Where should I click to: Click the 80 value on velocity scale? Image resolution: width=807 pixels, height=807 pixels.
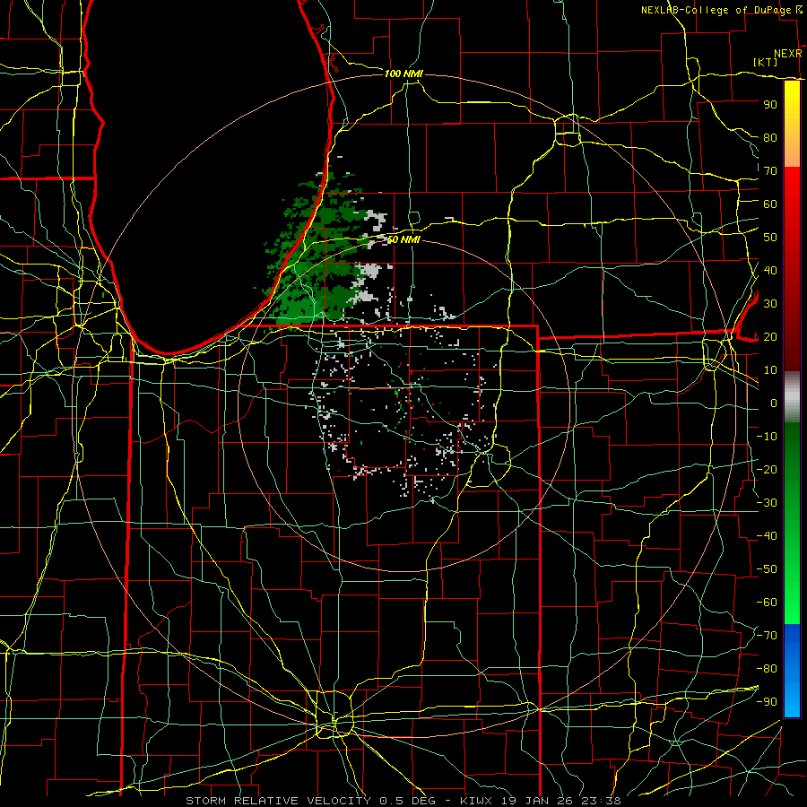(770, 137)
